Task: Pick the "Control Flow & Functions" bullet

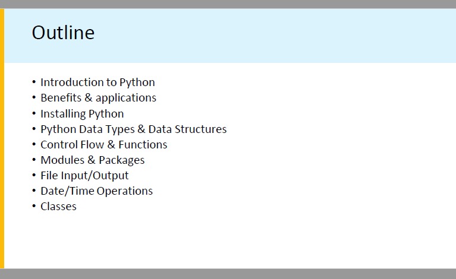Action: tap(103, 144)
